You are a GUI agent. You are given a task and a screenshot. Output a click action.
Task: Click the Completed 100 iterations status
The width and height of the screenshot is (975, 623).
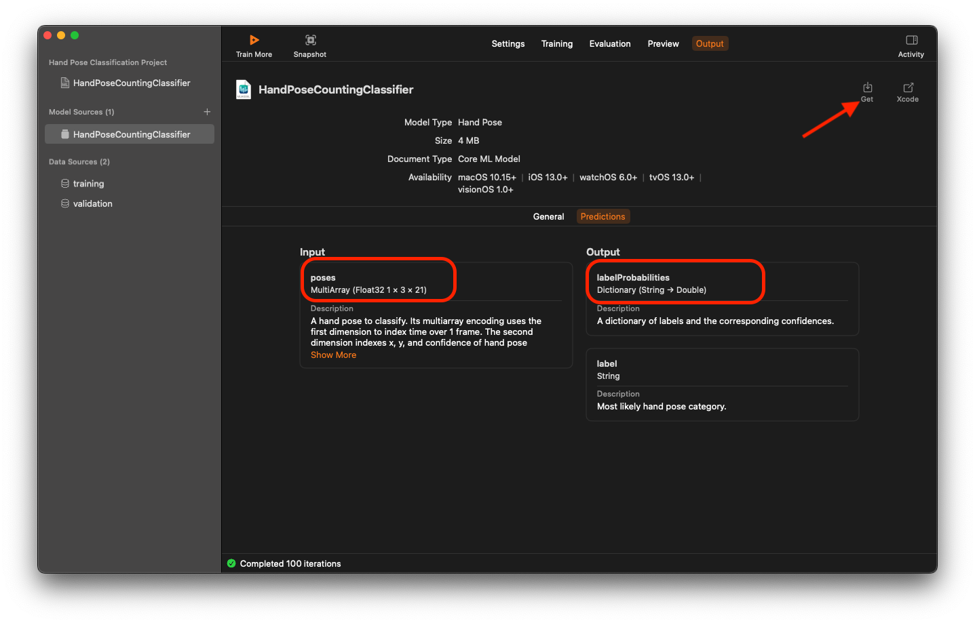point(290,563)
